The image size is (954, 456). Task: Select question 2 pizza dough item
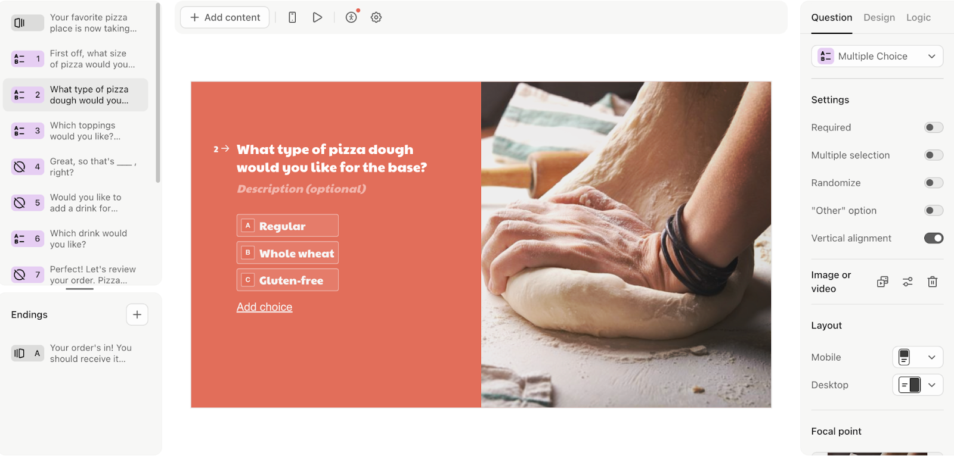click(x=76, y=95)
